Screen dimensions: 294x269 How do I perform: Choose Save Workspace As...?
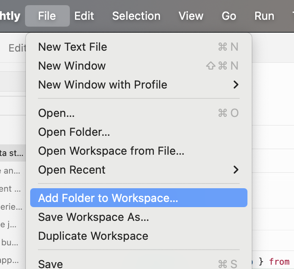[x=94, y=217]
